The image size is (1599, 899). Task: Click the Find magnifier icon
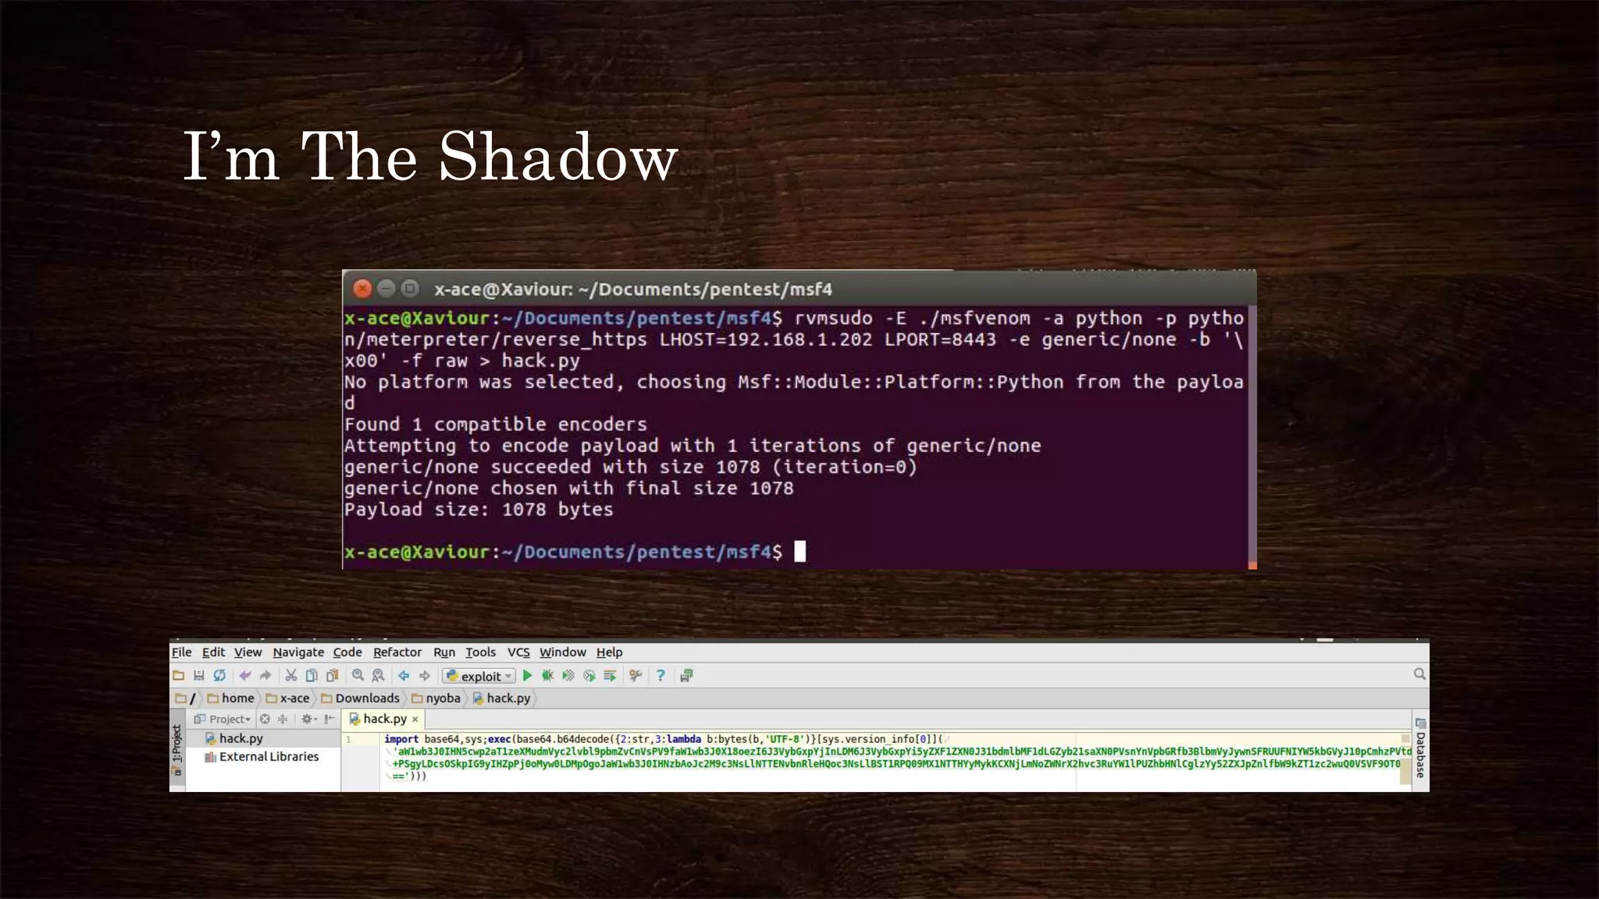pyautogui.click(x=358, y=676)
